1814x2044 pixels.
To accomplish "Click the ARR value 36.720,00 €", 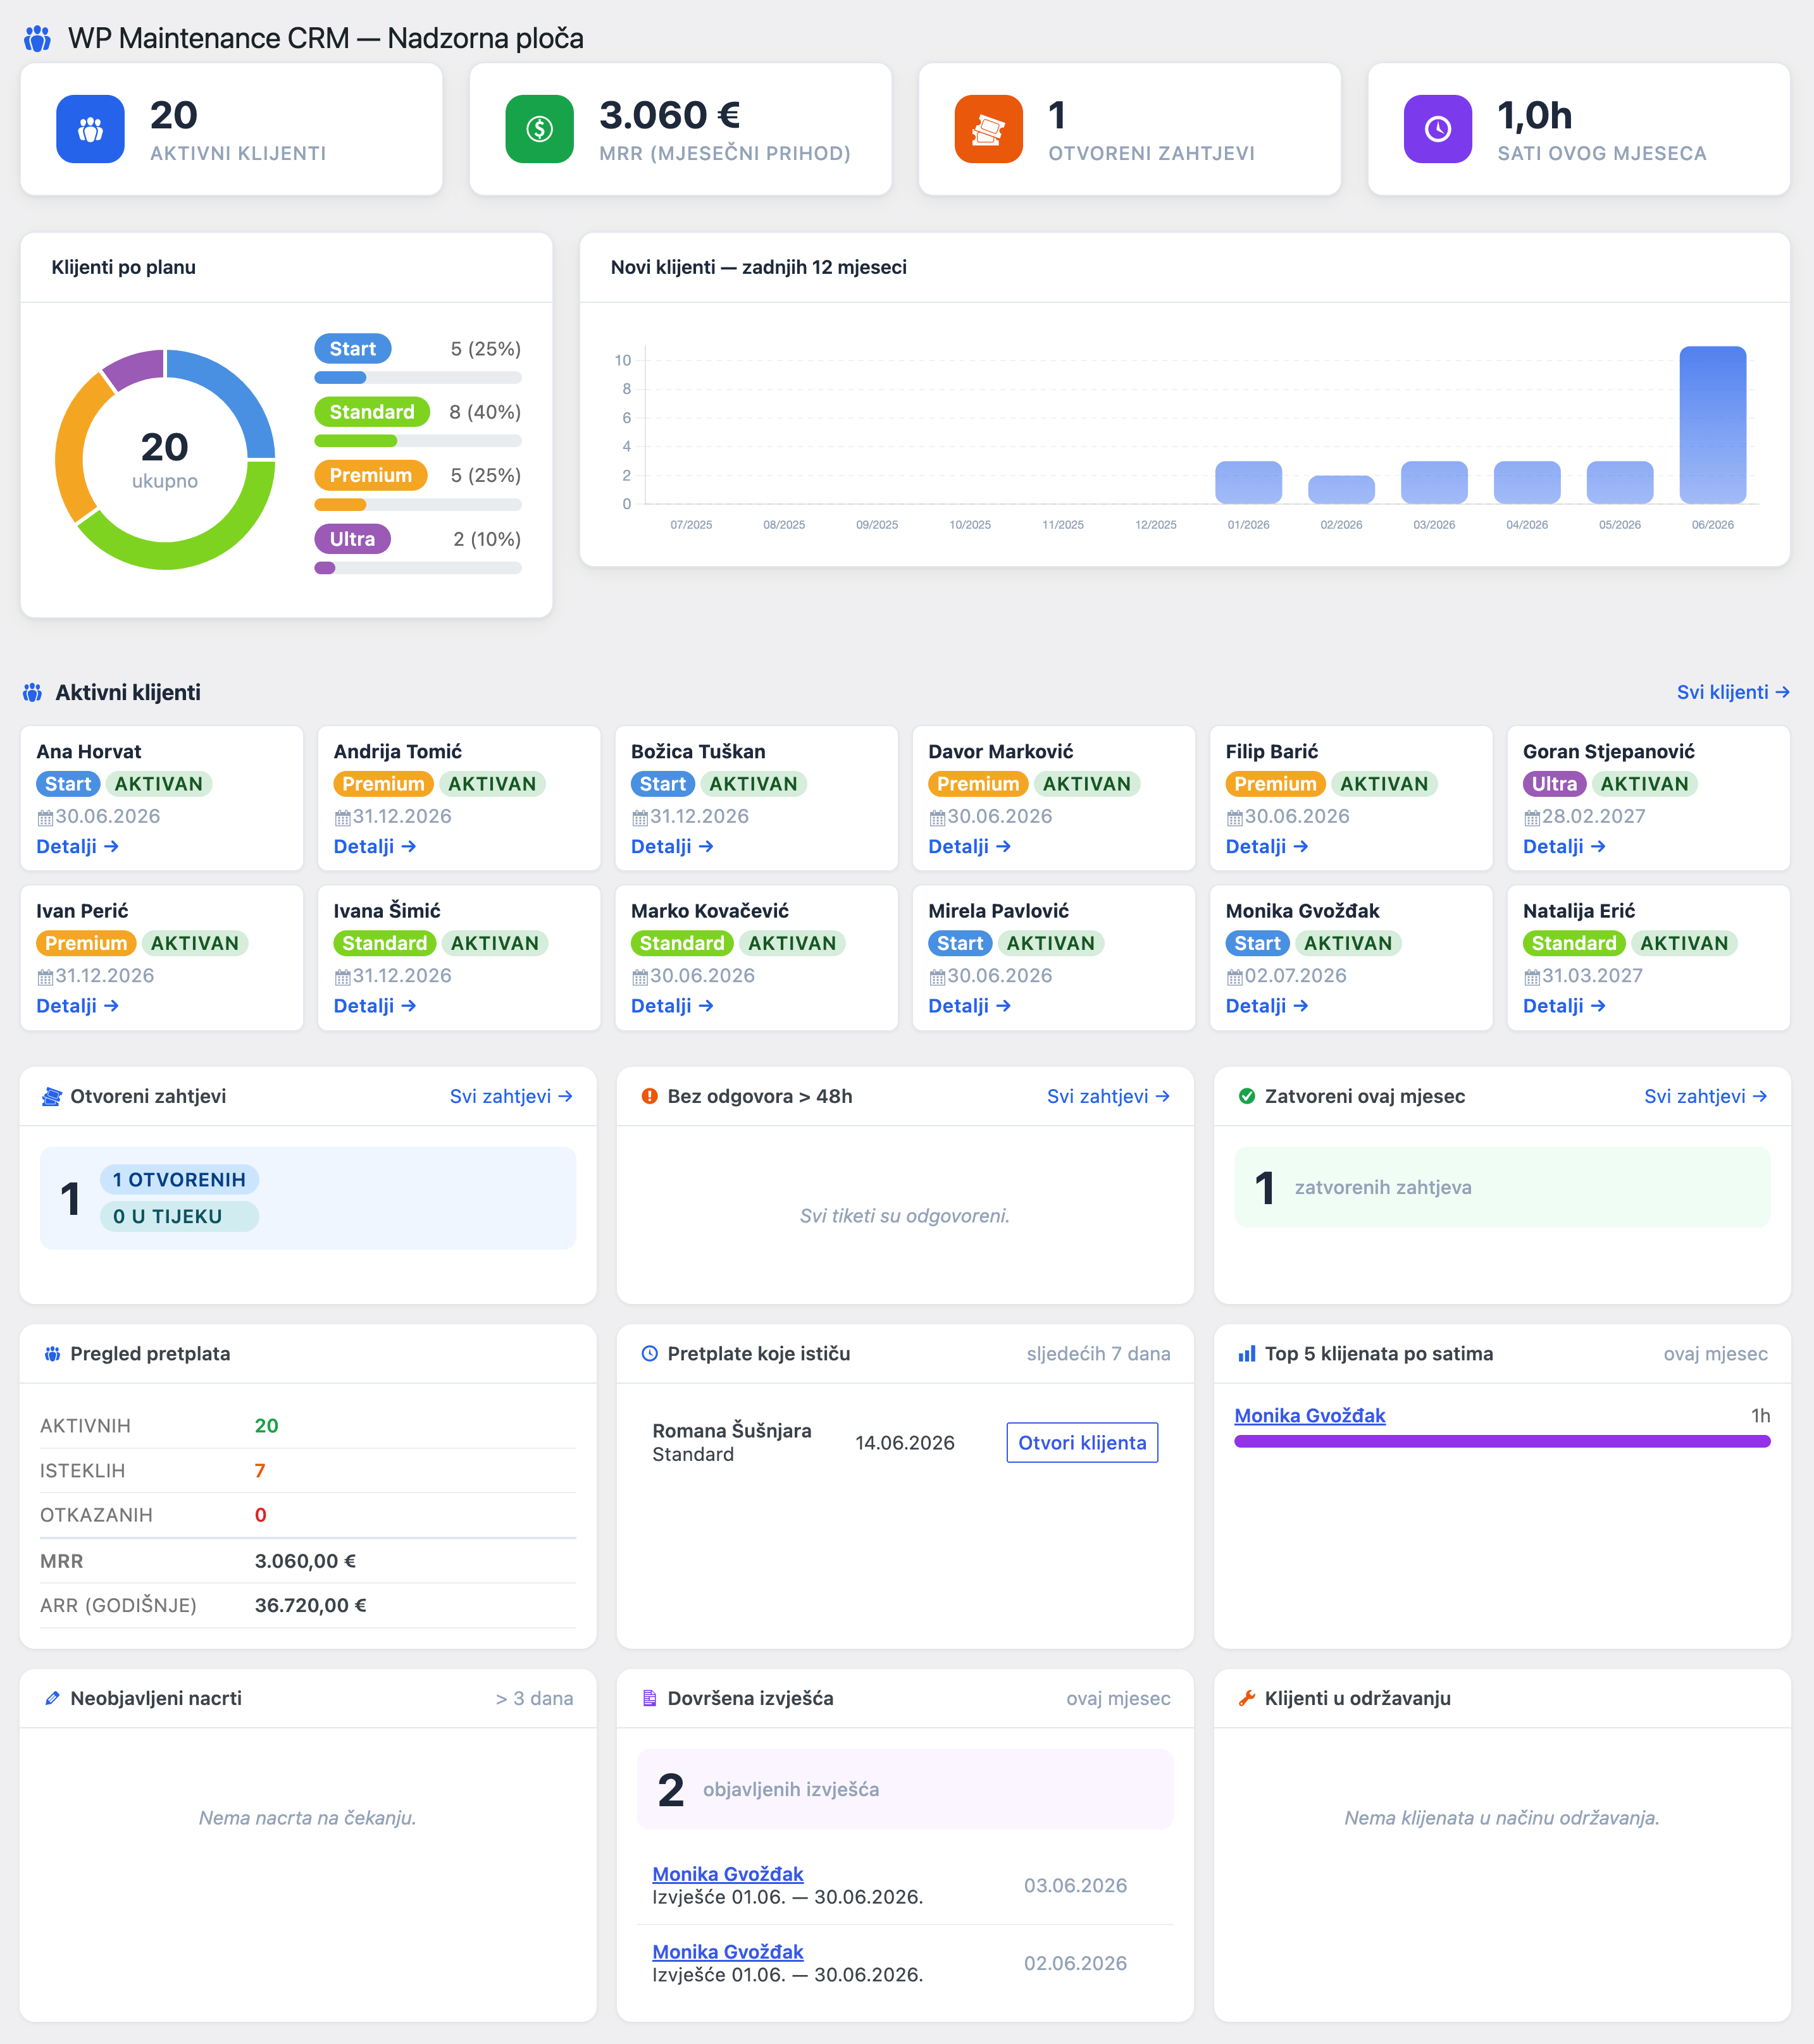I will pyautogui.click(x=310, y=1605).
